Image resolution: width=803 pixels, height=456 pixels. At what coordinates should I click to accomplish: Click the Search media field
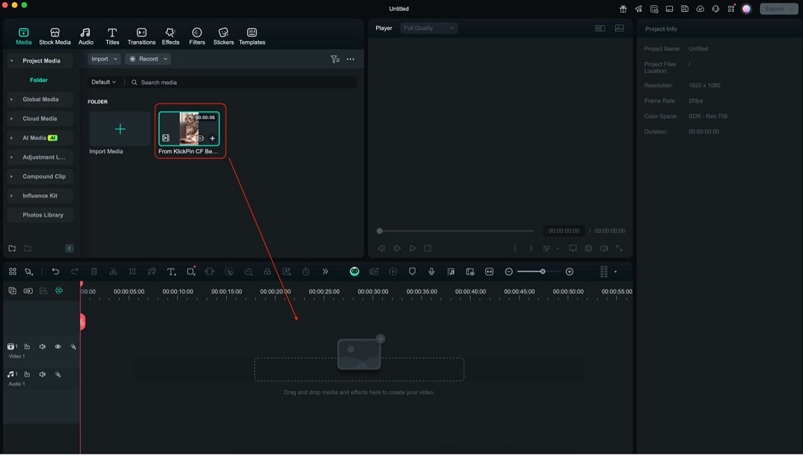click(x=243, y=82)
